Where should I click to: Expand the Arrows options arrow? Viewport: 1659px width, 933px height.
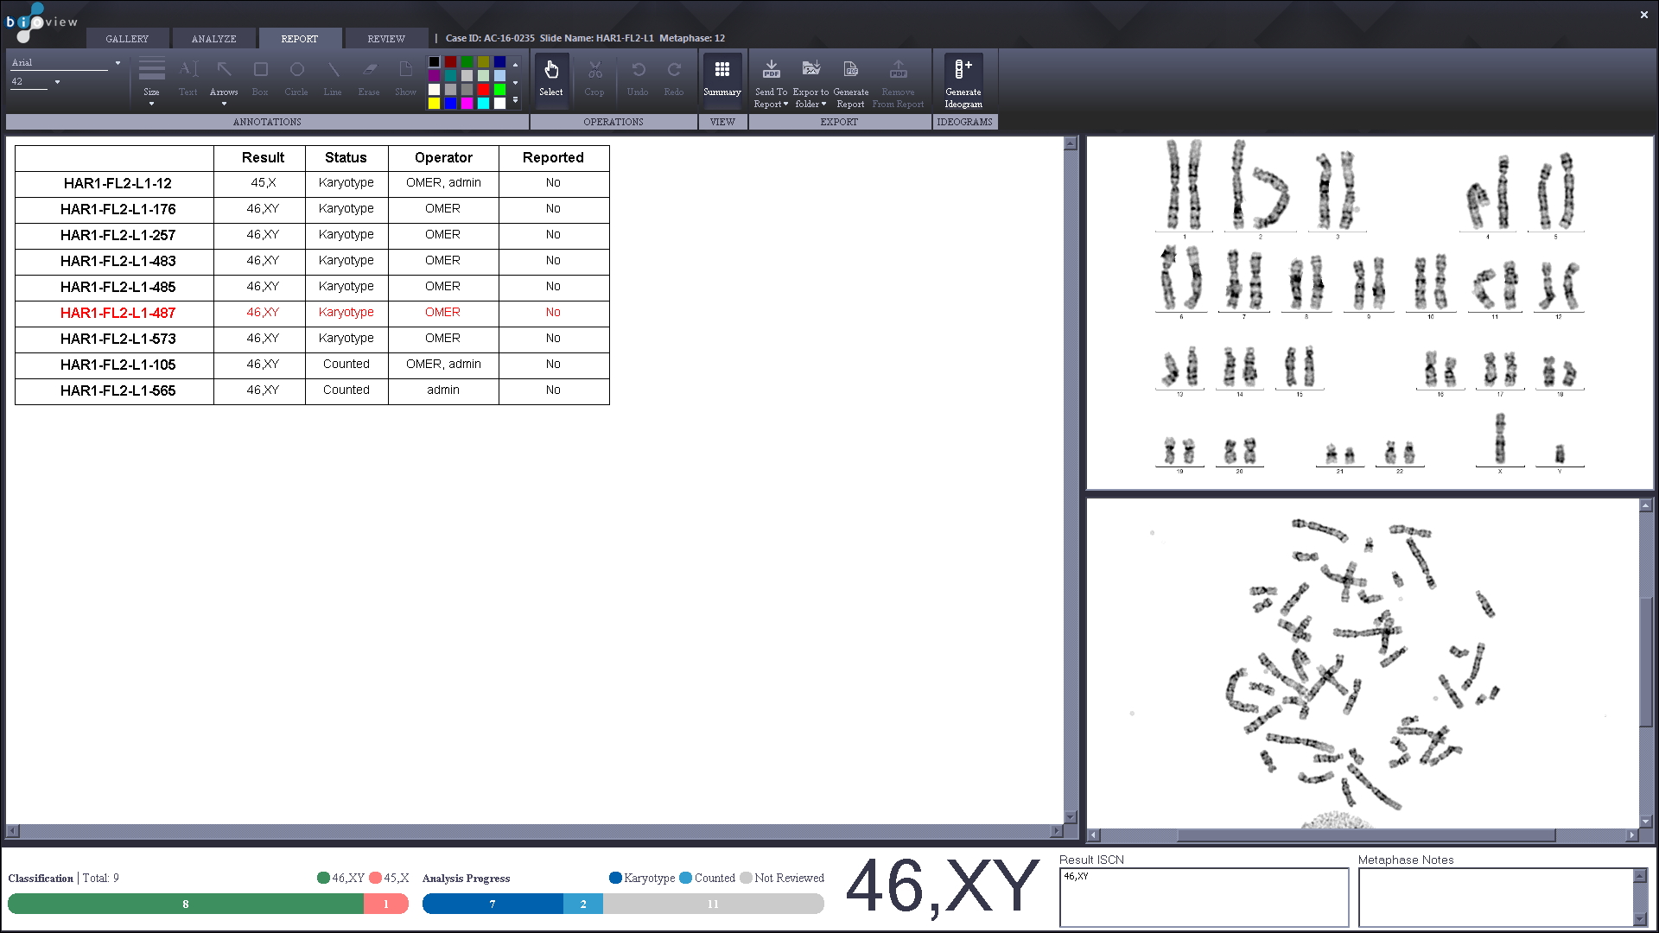224,105
